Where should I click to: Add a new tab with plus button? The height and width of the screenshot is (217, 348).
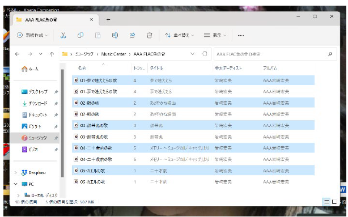click(108, 20)
